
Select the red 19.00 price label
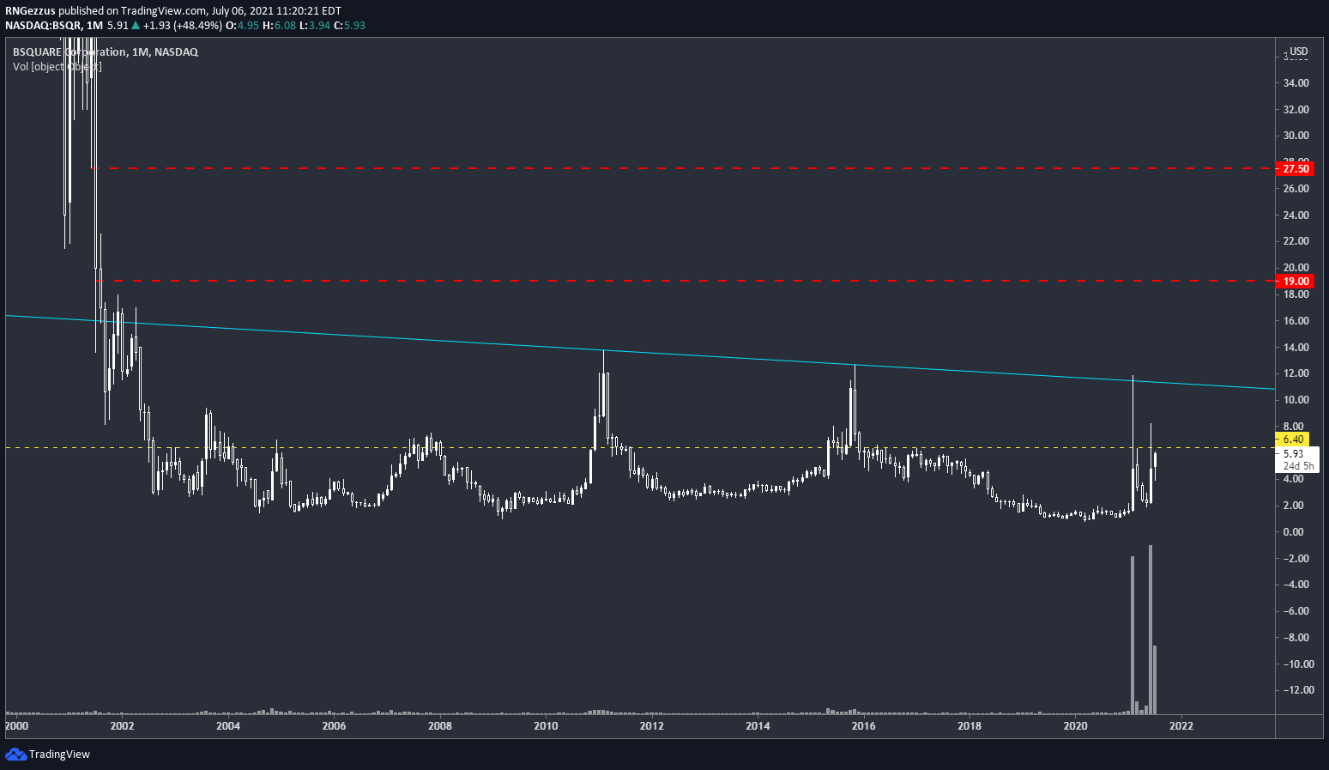coord(1296,282)
